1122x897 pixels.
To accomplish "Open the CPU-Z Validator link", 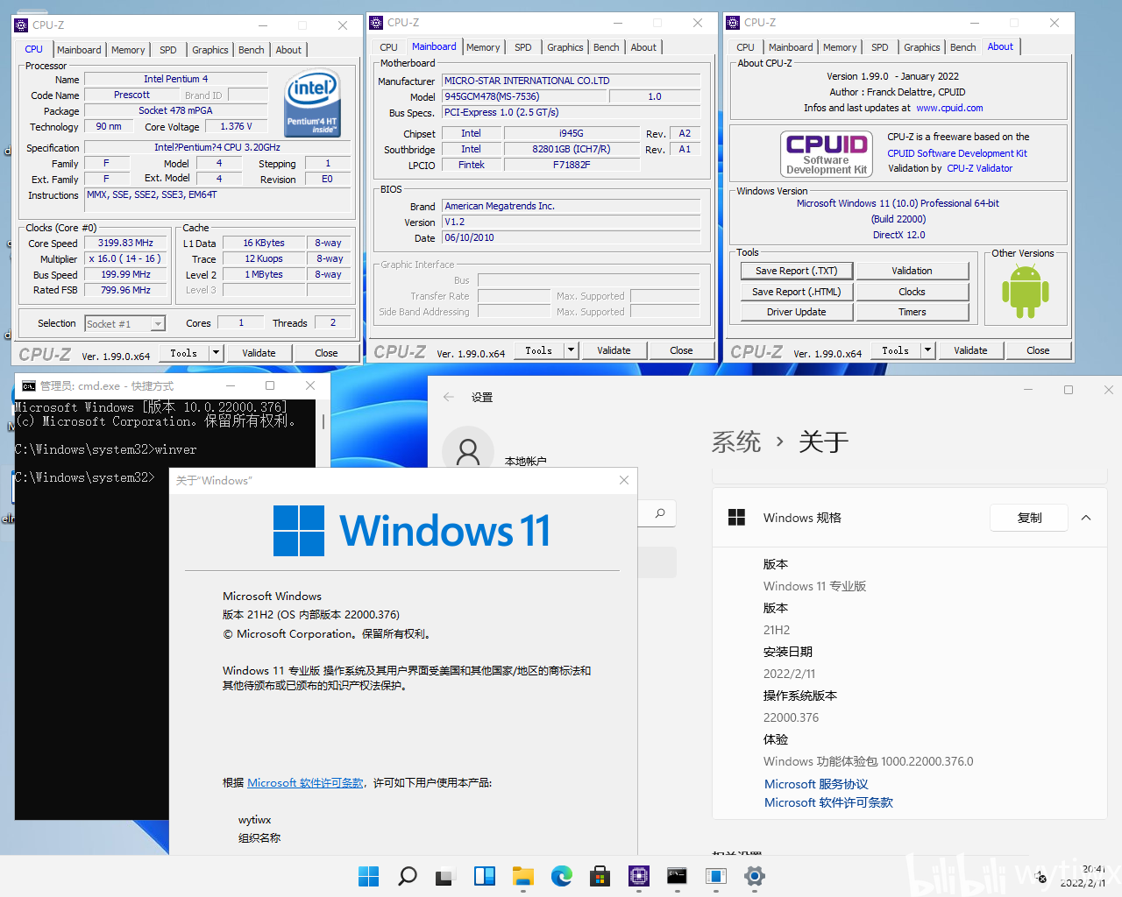I will [x=980, y=168].
